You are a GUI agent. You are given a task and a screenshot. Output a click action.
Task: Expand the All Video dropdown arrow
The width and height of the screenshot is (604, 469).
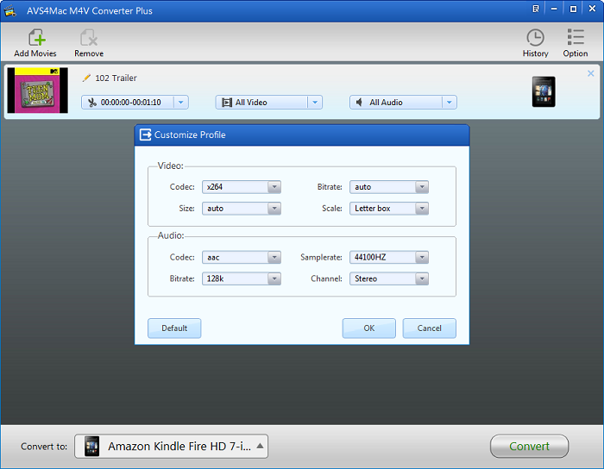point(315,103)
